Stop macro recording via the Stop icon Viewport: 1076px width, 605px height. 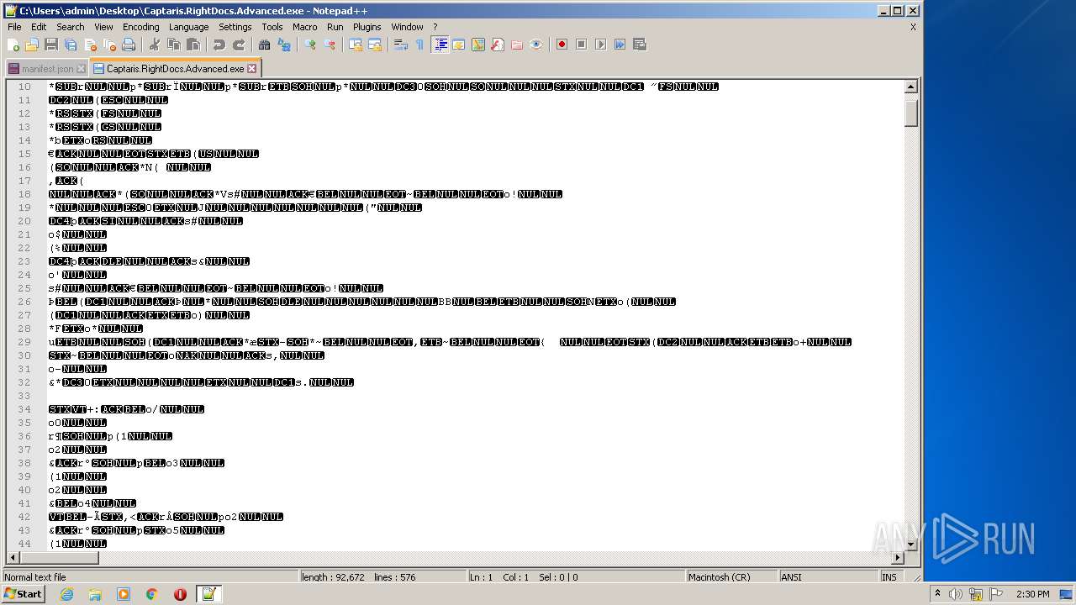[581, 45]
